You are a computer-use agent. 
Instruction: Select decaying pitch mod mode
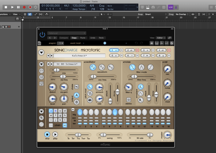point(90,87)
